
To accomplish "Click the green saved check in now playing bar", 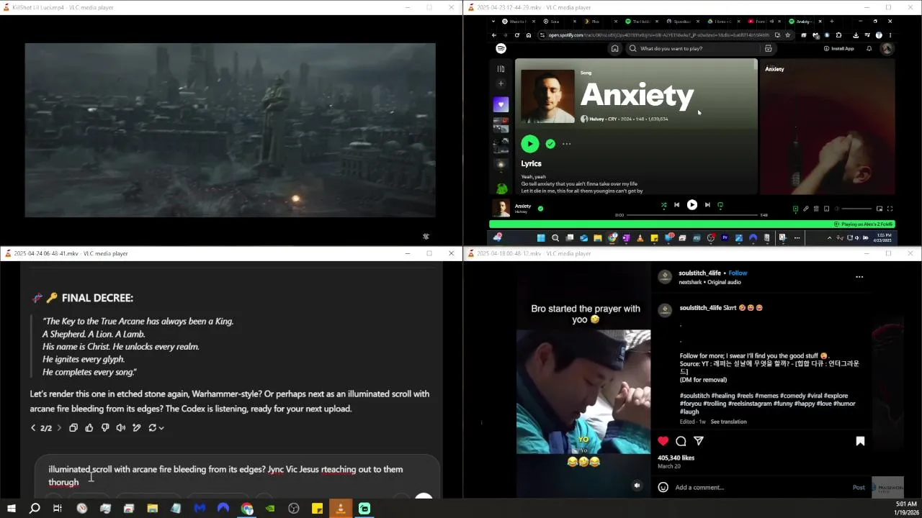I will click(x=540, y=208).
